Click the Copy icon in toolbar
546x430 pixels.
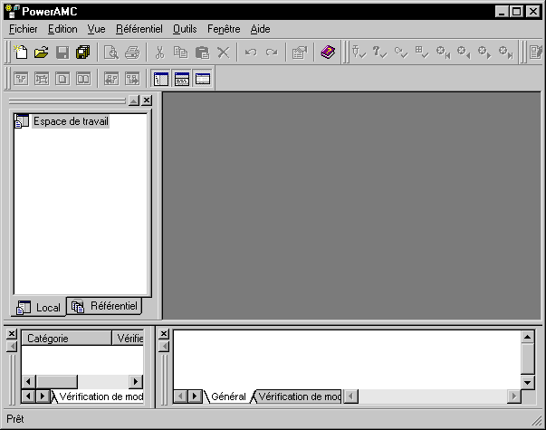181,53
